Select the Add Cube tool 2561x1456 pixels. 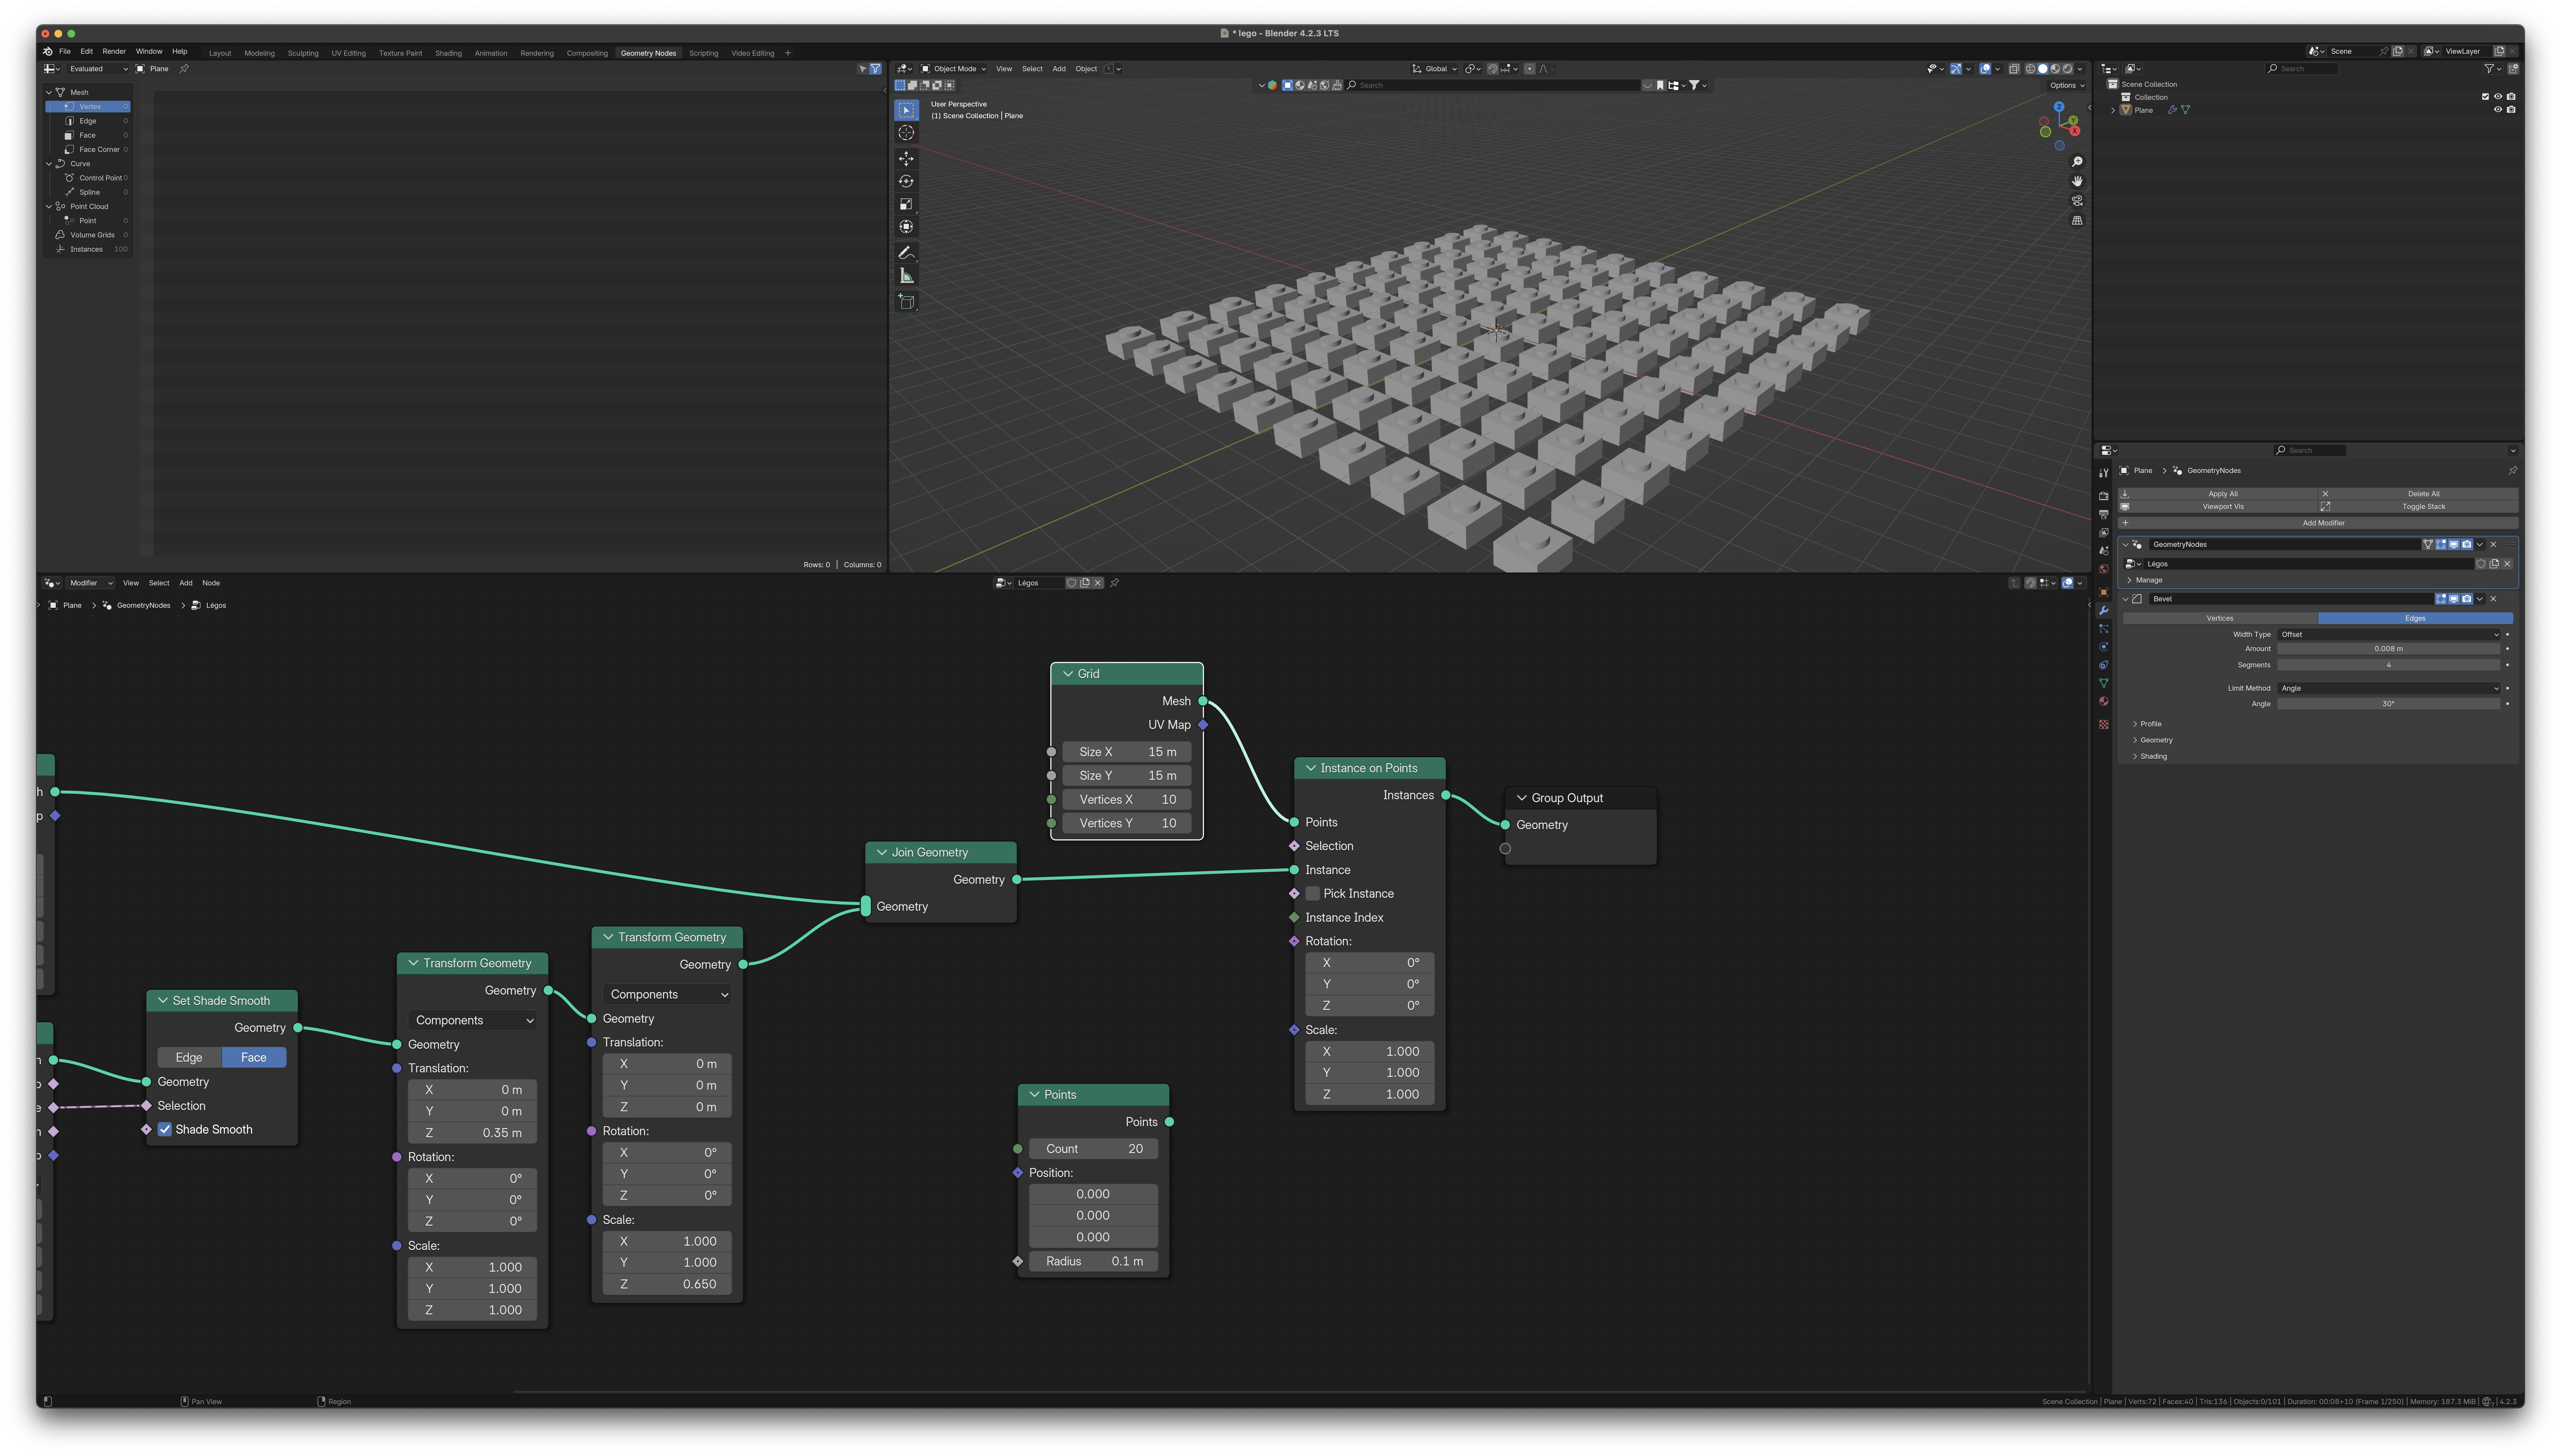click(906, 302)
